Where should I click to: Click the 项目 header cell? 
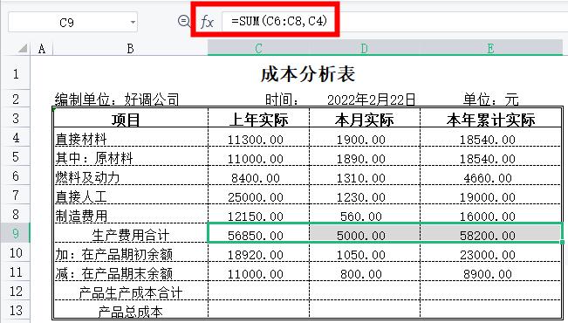[x=131, y=118]
